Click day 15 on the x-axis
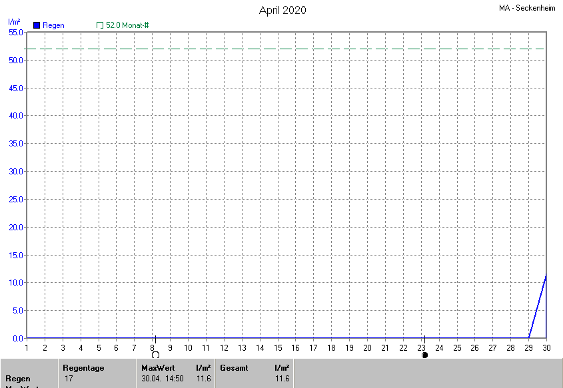Image resolution: width=563 pixels, height=388 pixels. click(278, 348)
